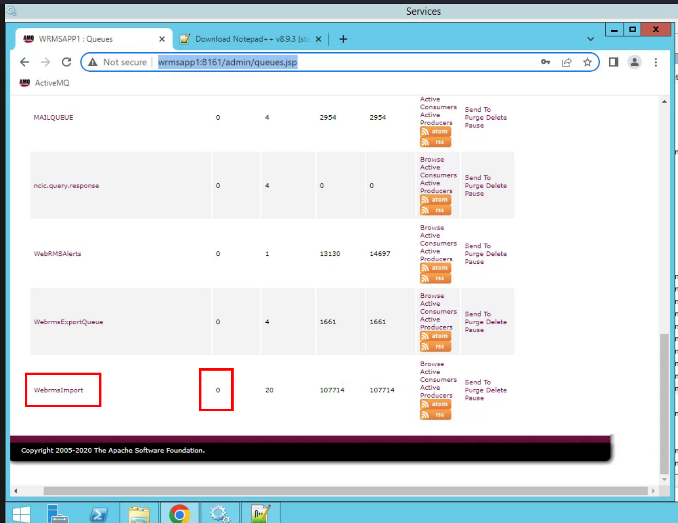Click Send To for WebRMSAlerts
678x523 pixels.
[x=478, y=246]
